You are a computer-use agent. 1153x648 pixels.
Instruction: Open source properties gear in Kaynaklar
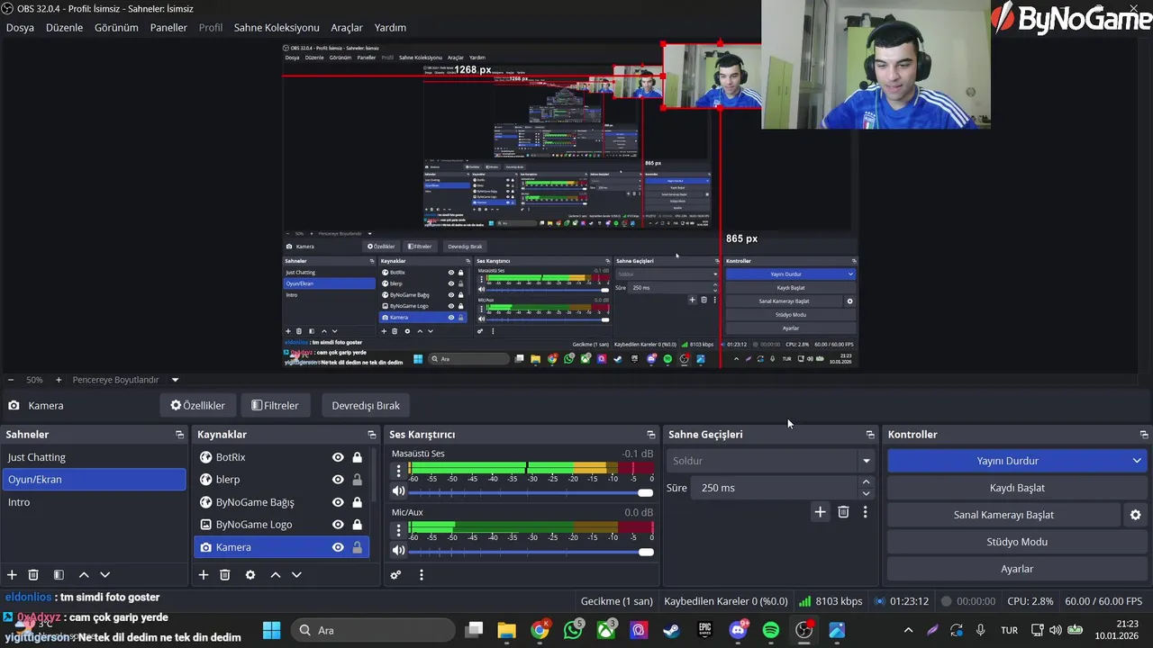coord(250,574)
